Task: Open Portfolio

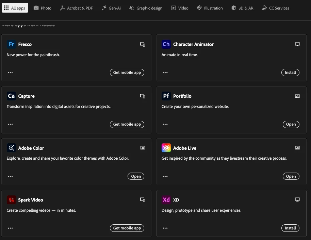Action: tap(291, 124)
